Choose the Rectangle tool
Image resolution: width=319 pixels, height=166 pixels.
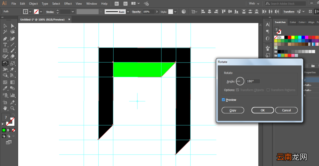5,50
